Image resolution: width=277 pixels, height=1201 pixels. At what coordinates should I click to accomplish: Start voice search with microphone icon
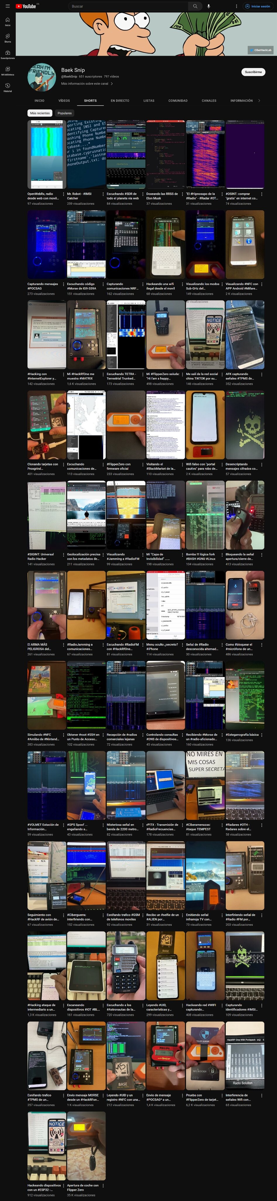209,6
